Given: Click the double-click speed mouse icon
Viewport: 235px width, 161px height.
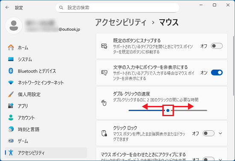Looking at the screenshot, I should pyautogui.click(x=104, y=103).
